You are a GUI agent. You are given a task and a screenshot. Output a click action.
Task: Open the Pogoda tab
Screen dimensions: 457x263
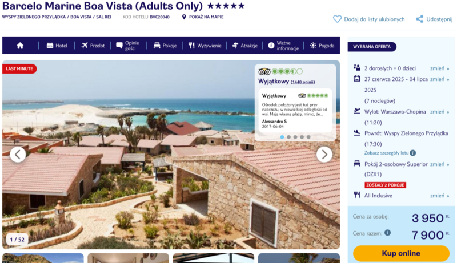coord(322,46)
